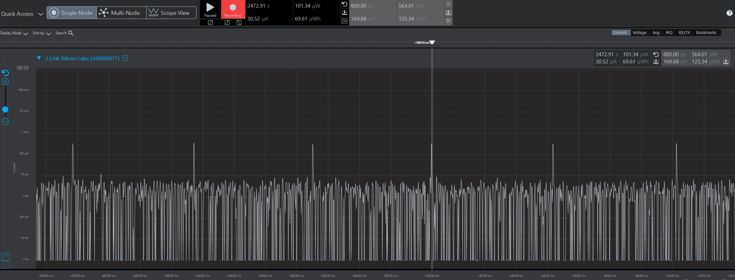Switch to Multi-Node view
This screenshot has height=280, width=735.
click(121, 13)
